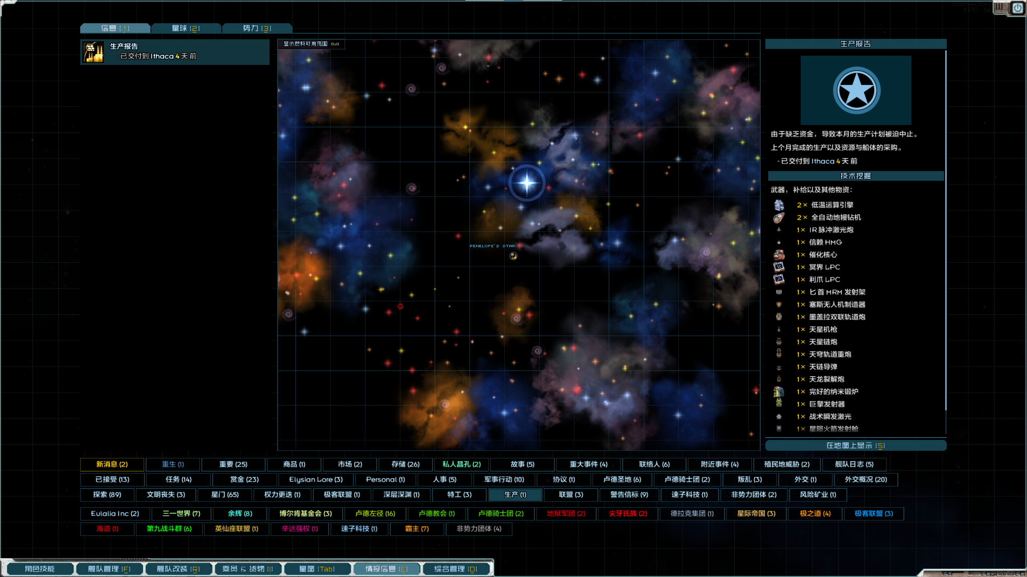Screen dimensions: 1027x577
Task: Click the red swirl marker on map
Action: coord(400,307)
